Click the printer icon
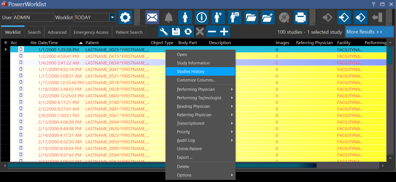This screenshot has height=182, width=396. [300, 18]
